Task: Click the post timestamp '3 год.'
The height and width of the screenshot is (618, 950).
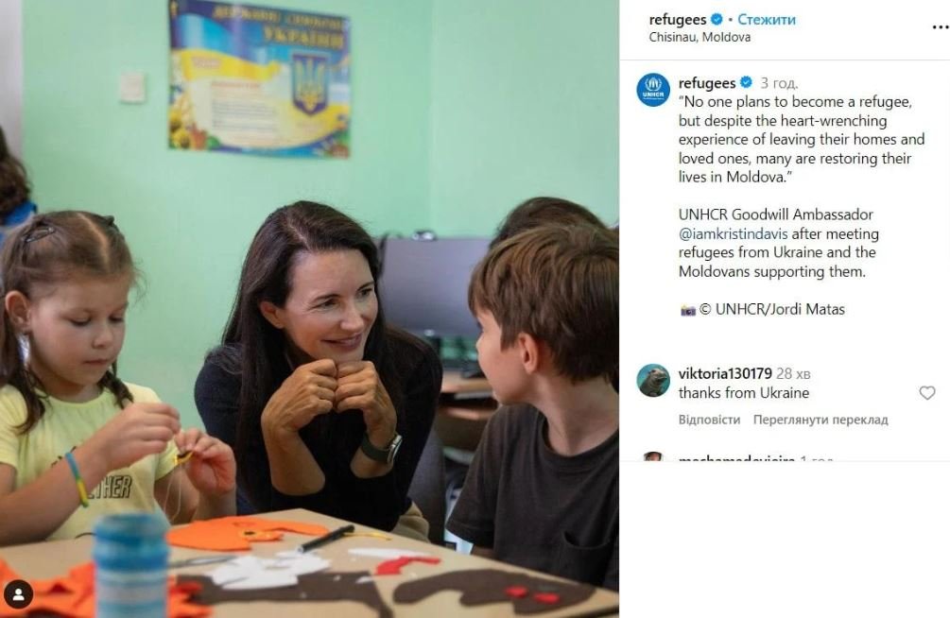Action: point(779,83)
